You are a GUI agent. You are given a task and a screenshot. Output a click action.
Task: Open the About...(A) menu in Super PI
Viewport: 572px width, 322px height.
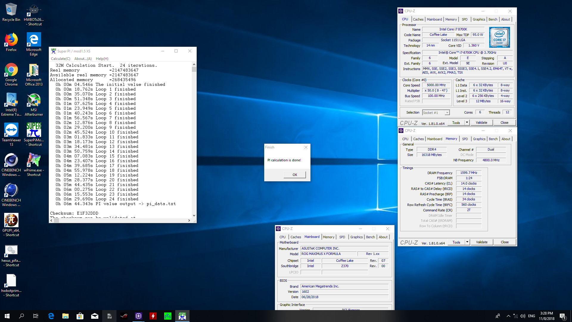pos(83,59)
